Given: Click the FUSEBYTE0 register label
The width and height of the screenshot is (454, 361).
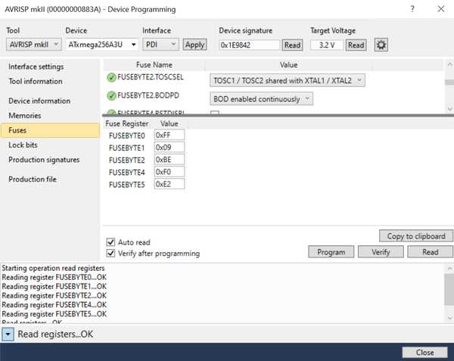Looking at the screenshot, I should point(127,135).
